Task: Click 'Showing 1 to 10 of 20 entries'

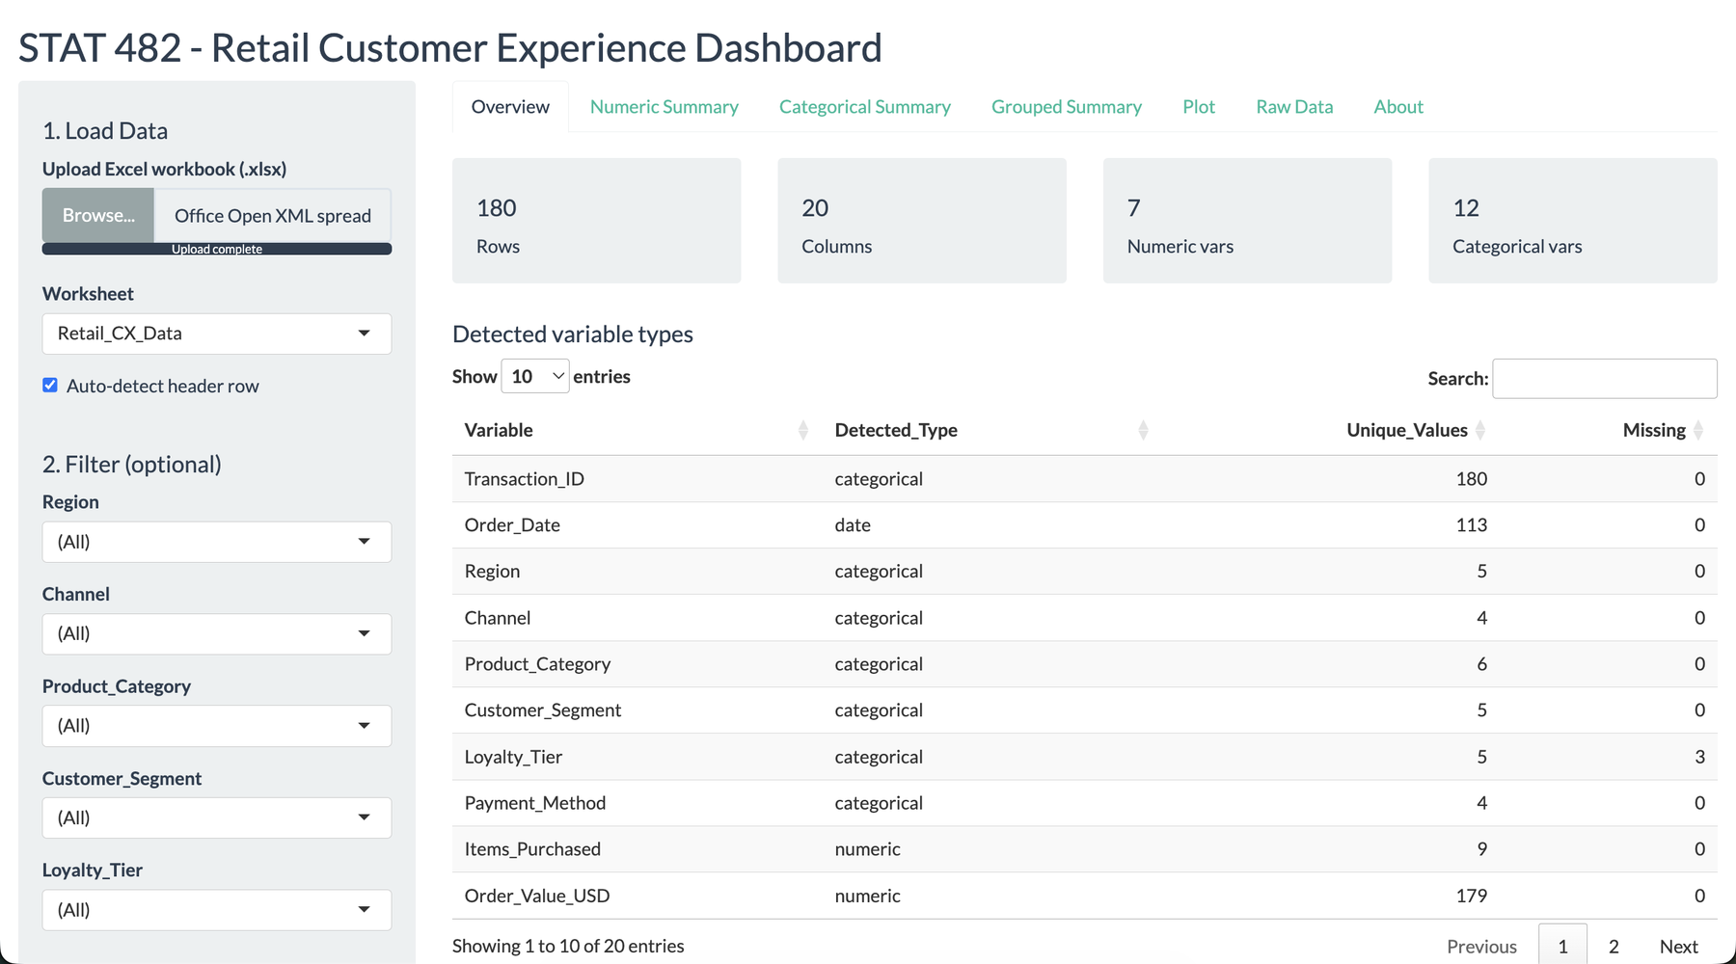Action: 568,946
